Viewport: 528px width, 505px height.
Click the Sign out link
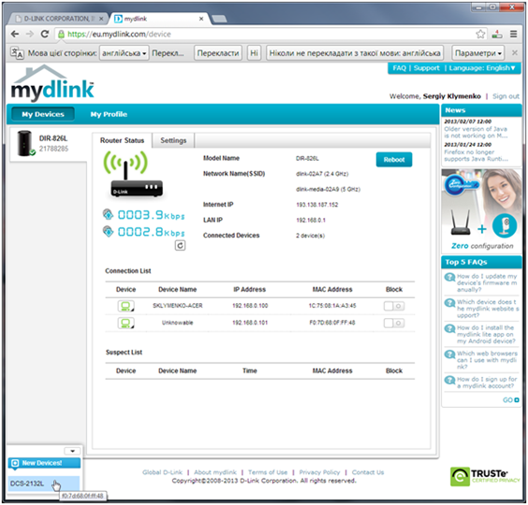click(x=506, y=96)
